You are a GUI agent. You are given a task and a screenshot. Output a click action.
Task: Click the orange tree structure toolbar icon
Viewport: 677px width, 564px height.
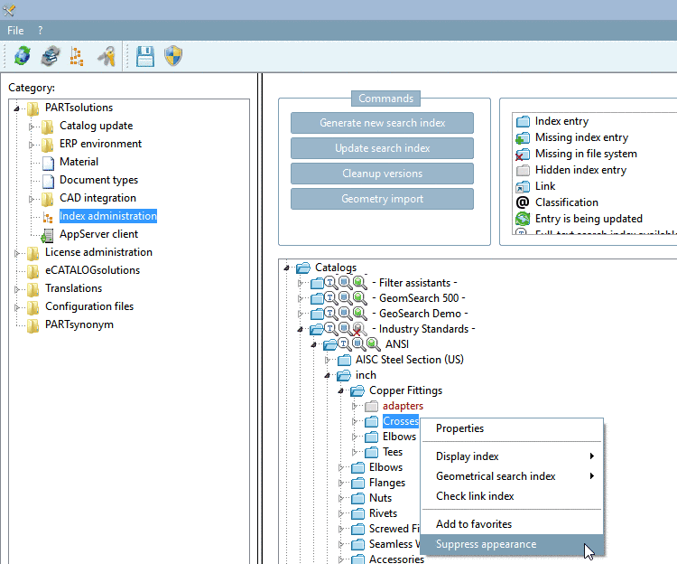[x=78, y=57]
